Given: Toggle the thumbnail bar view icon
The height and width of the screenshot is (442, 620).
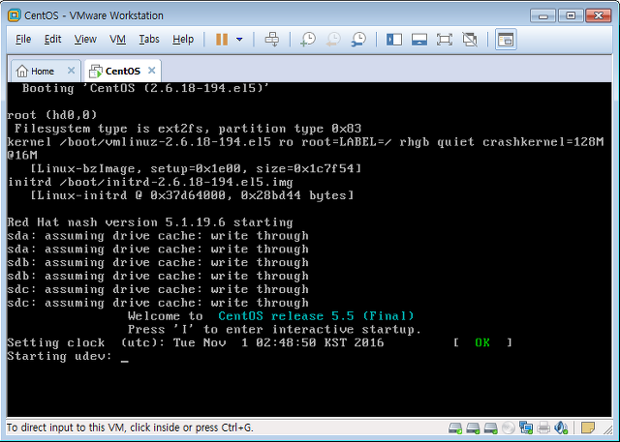Looking at the screenshot, I should [x=419, y=40].
